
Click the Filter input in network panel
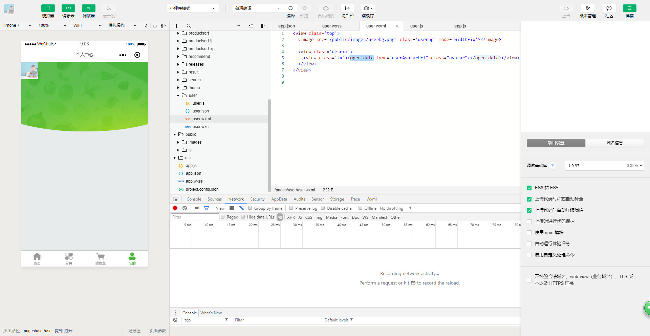click(x=195, y=217)
